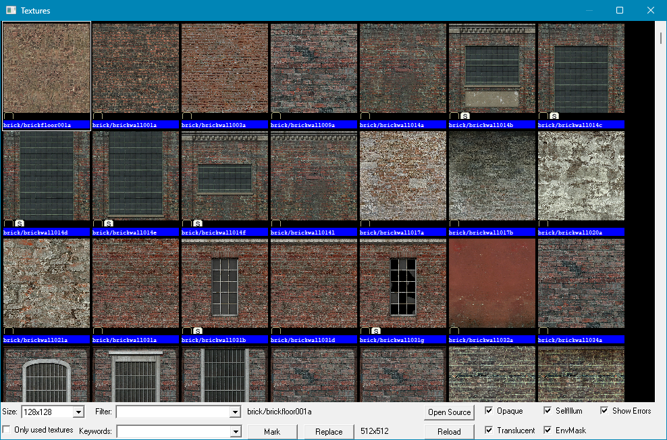Click the Textures application icon in the title bar
This screenshot has height=440, width=667.
pyautogui.click(x=9, y=10)
